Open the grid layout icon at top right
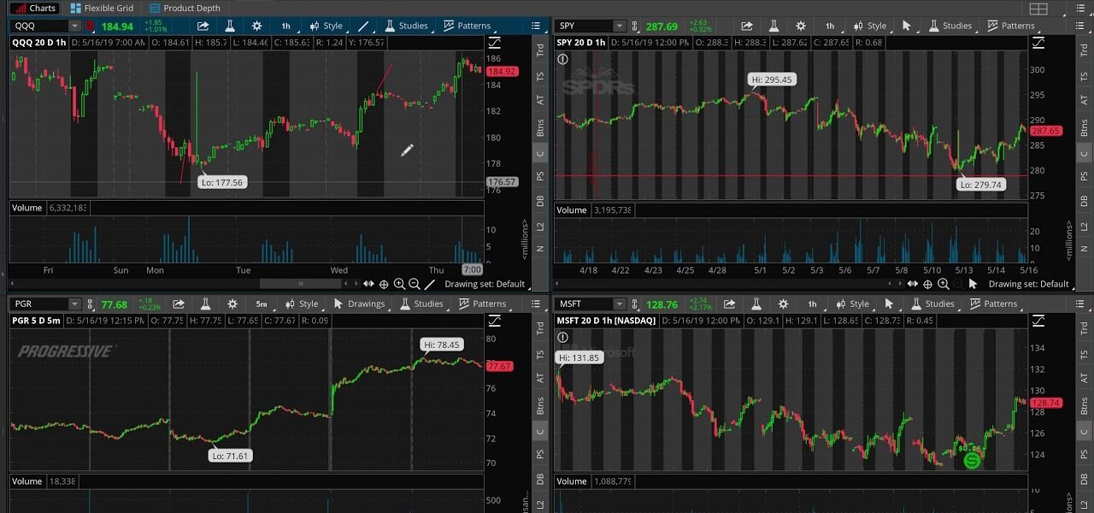Image resolution: width=1094 pixels, height=513 pixels. pyautogui.click(x=1038, y=9)
